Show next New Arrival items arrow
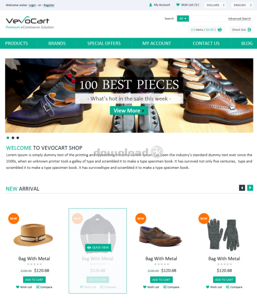This screenshot has width=257, height=304. point(250,188)
